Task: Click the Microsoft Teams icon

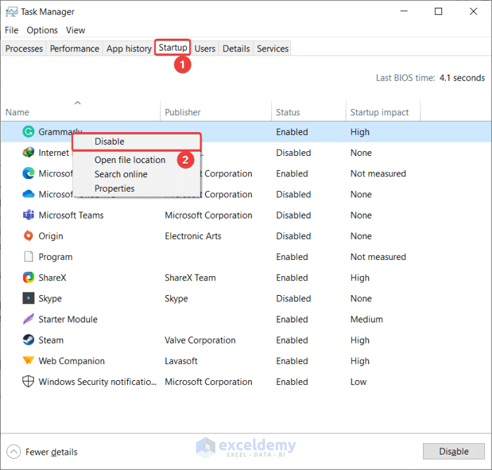Action: coord(28,215)
